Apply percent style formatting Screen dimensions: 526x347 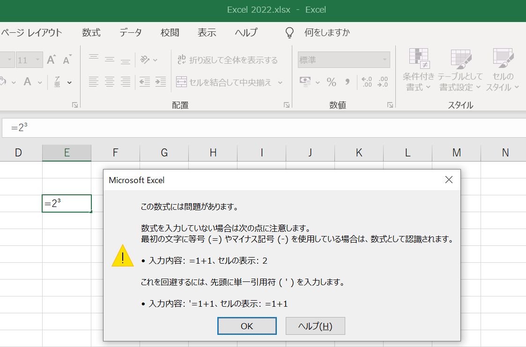(x=331, y=82)
